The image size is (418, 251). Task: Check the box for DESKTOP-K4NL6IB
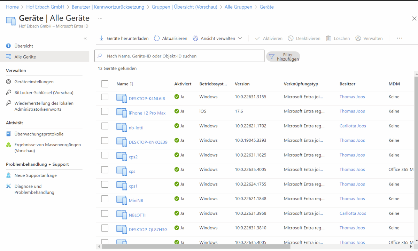(x=105, y=97)
